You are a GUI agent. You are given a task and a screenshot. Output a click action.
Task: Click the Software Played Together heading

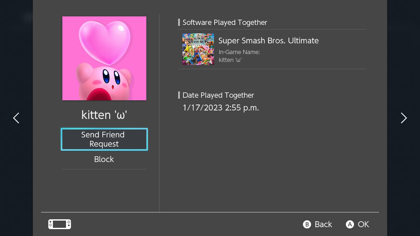pyautogui.click(x=225, y=22)
